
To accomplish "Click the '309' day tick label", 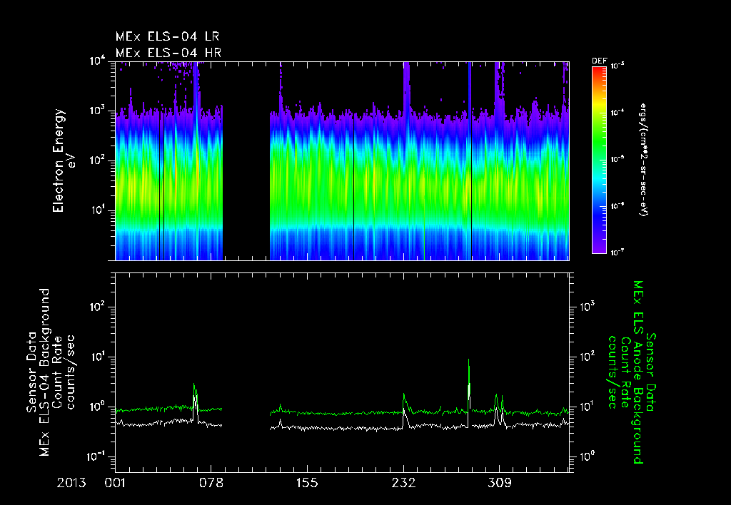I will click(499, 483).
